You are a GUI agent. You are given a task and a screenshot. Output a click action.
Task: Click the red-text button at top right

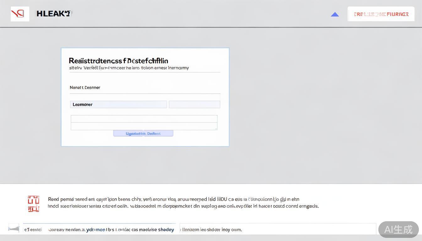coord(381,14)
